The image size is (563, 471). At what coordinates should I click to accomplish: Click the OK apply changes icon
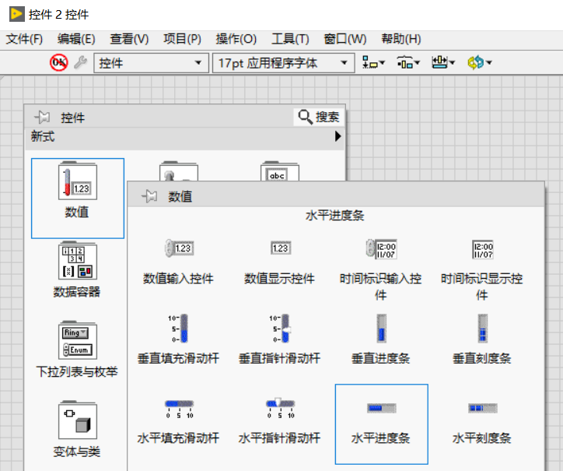(x=58, y=62)
